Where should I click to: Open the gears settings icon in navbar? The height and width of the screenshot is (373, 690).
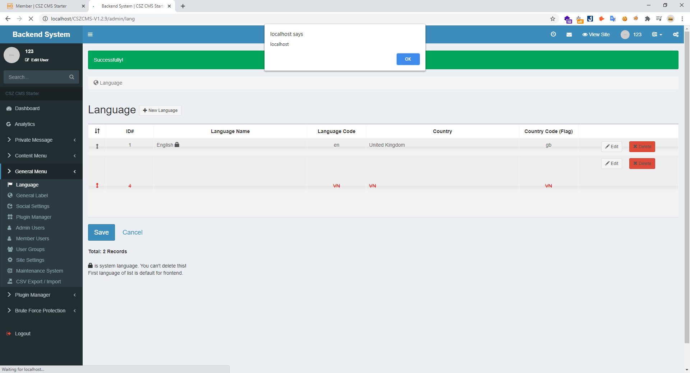676,34
